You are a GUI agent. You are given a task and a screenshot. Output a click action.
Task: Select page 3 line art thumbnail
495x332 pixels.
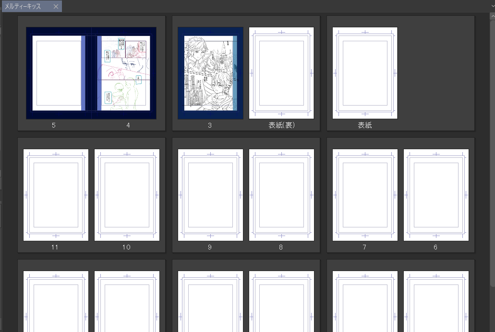pyautogui.click(x=210, y=73)
